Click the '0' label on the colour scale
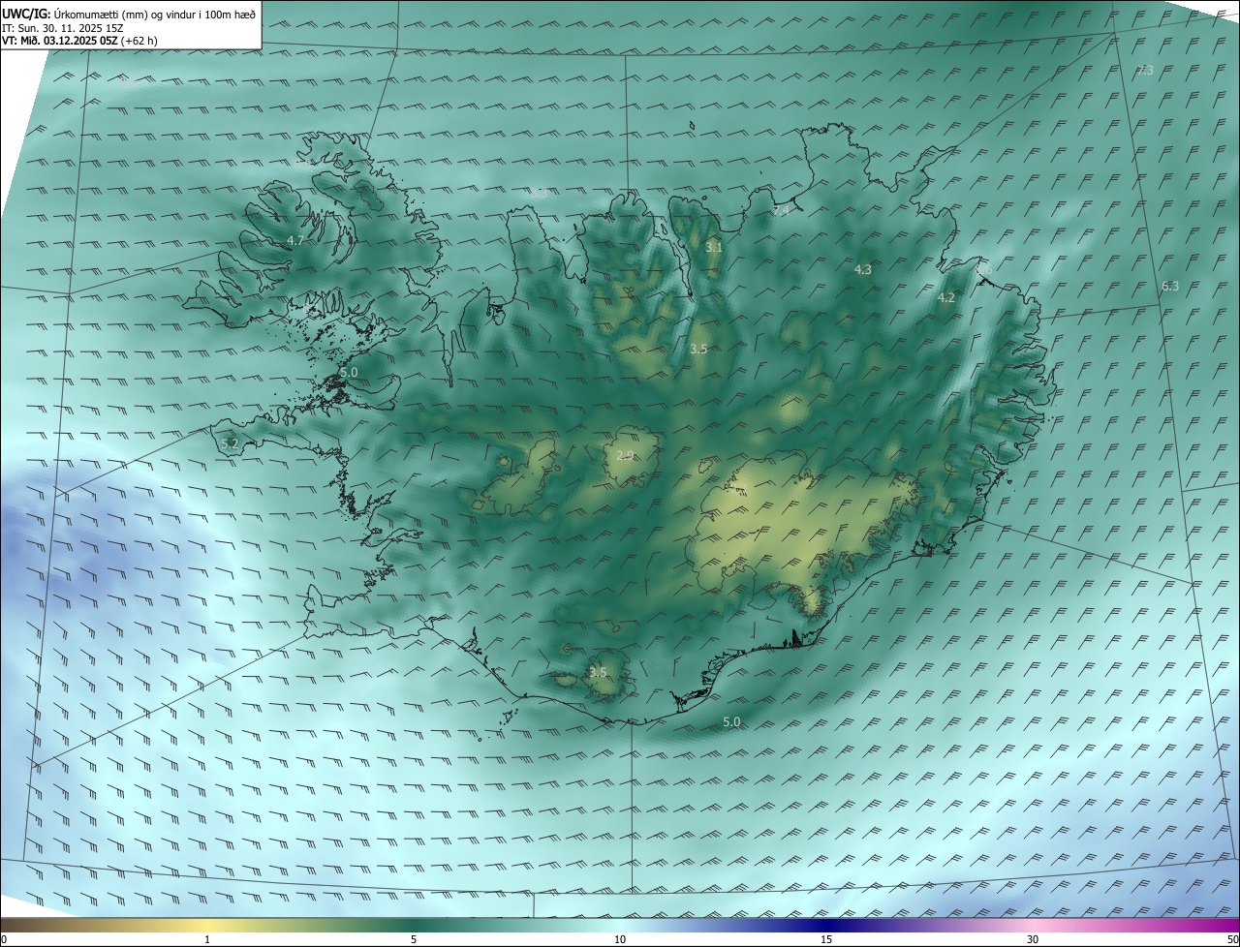 [4, 939]
